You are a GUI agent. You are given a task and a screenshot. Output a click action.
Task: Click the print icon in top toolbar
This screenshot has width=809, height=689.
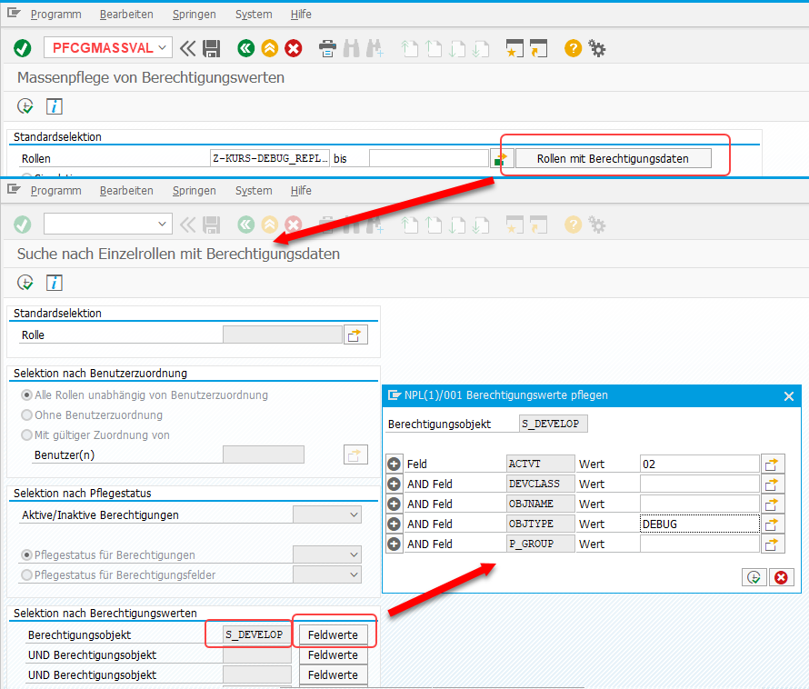[328, 48]
